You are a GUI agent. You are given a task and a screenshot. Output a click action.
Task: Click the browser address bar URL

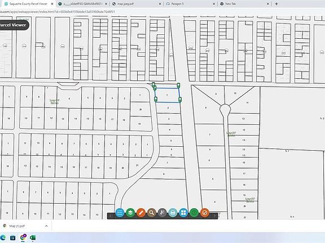point(58,12)
